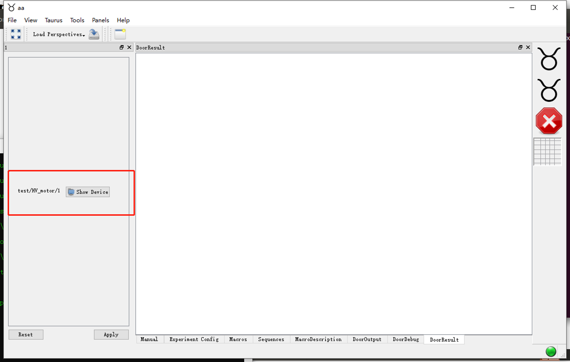Open the table grid icon on right sidebar

pos(547,152)
